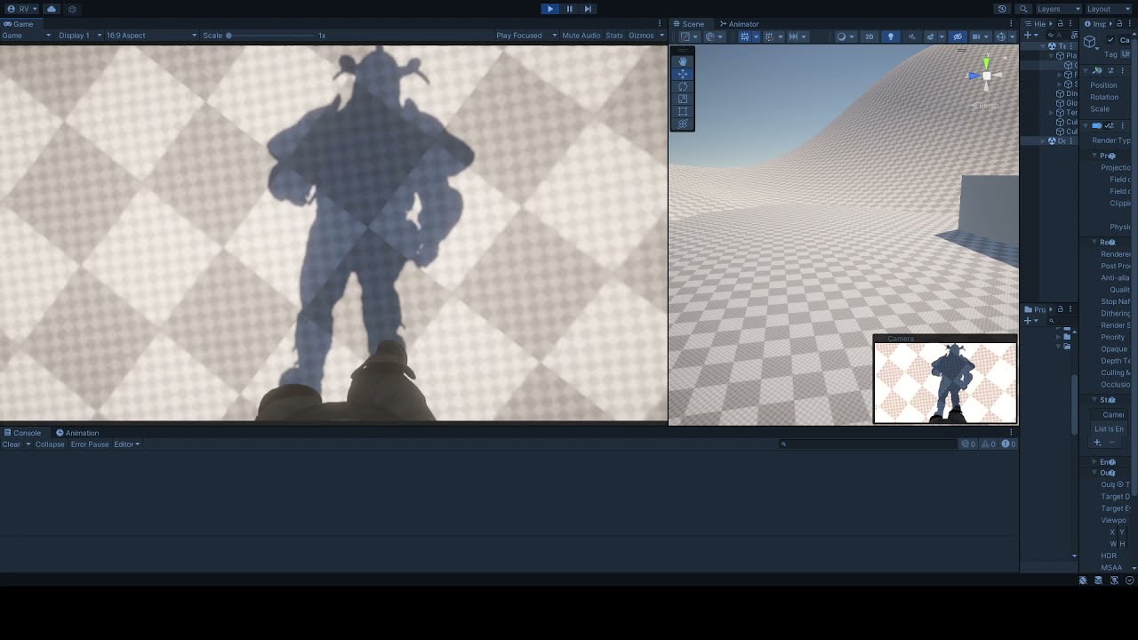
Task: Toggle hidden objects visibility eye icon
Action: [958, 36]
